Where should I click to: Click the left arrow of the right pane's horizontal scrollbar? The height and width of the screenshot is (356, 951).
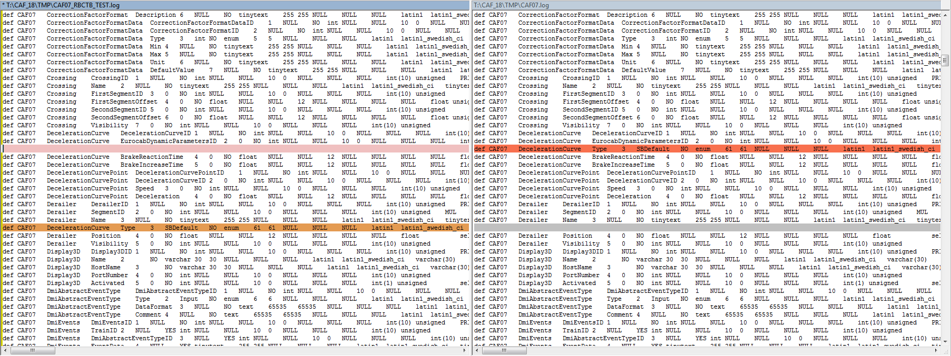click(x=476, y=350)
